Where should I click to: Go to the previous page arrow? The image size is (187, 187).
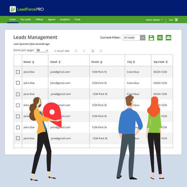click(84, 51)
